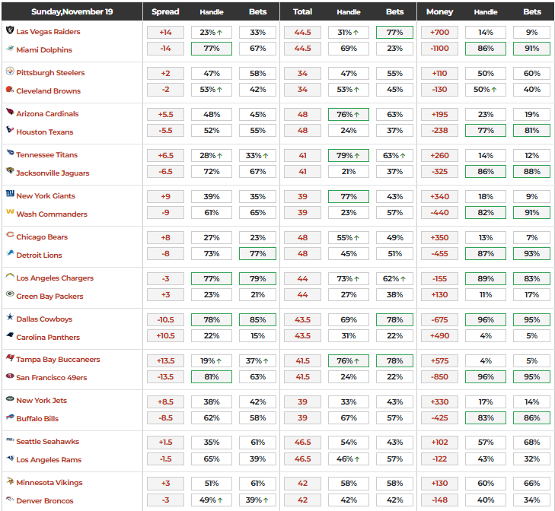
Task: Open the Las Vegas Raiders team link
Action: click(48, 31)
